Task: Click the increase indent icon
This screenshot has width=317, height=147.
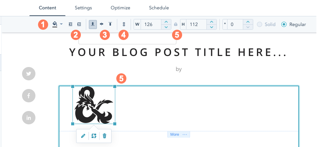Action: [x=79, y=24]
